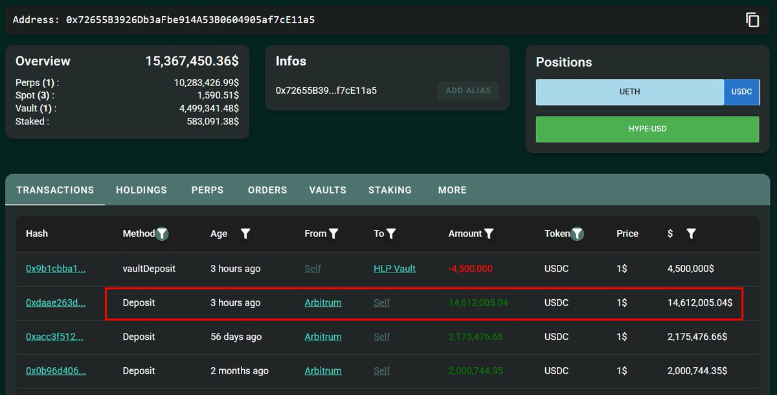Switch to the Vaults tab
777x395 pixels.
(328, 190)
